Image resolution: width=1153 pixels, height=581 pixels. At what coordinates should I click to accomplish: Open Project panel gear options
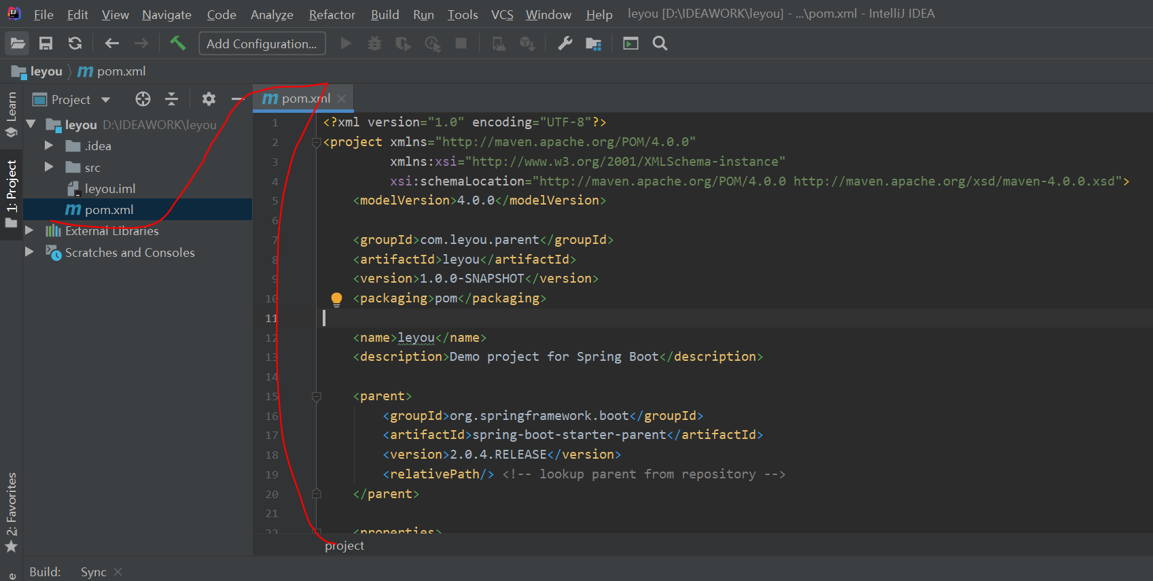[x=209, y=99]
